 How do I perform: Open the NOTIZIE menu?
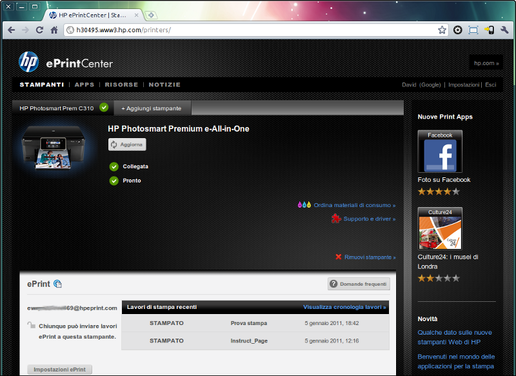point(164,84)
